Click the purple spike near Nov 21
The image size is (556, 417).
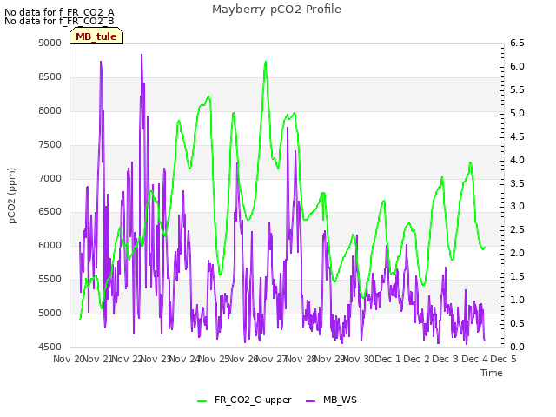click(x=101, y=62)
